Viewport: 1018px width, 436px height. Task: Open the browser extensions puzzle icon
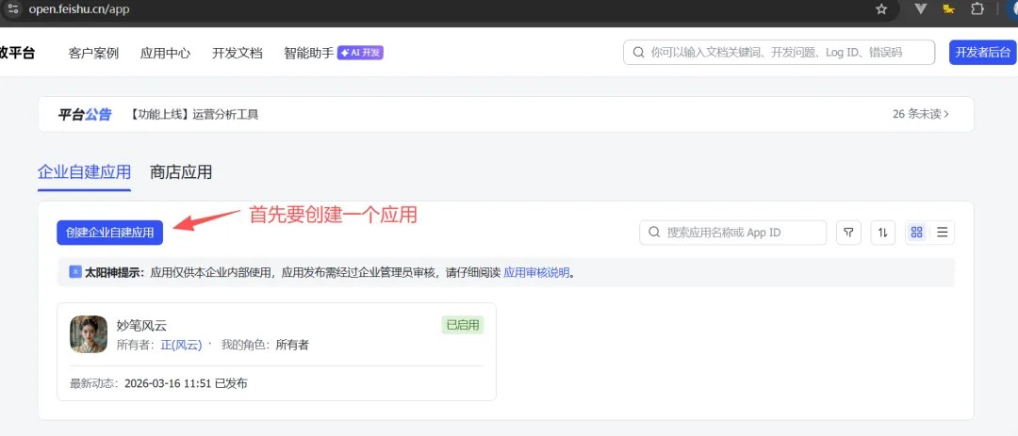pyautogui.click(x=977, y=9)
